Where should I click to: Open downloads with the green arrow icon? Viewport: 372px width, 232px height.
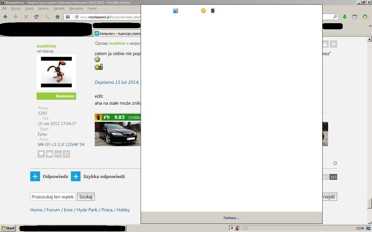click(345, 17)
